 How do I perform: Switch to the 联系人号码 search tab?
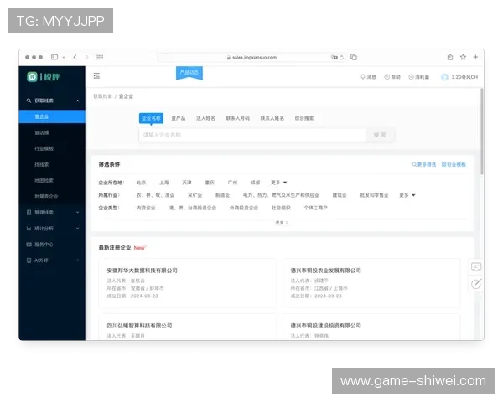pyautogui.click(x=238, y=118)
